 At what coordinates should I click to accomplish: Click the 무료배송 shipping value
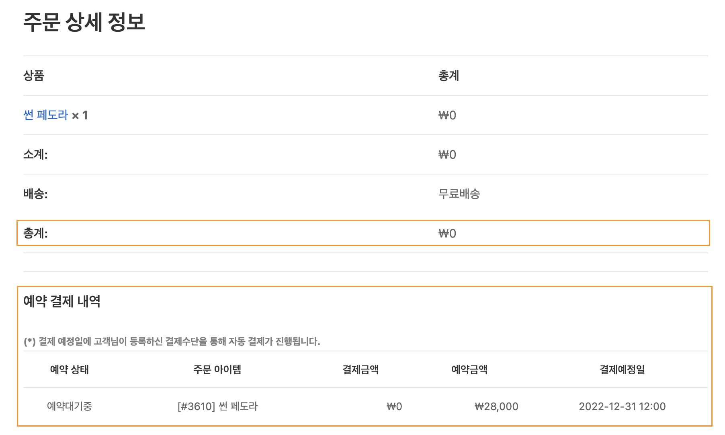(x=459, y=194)
